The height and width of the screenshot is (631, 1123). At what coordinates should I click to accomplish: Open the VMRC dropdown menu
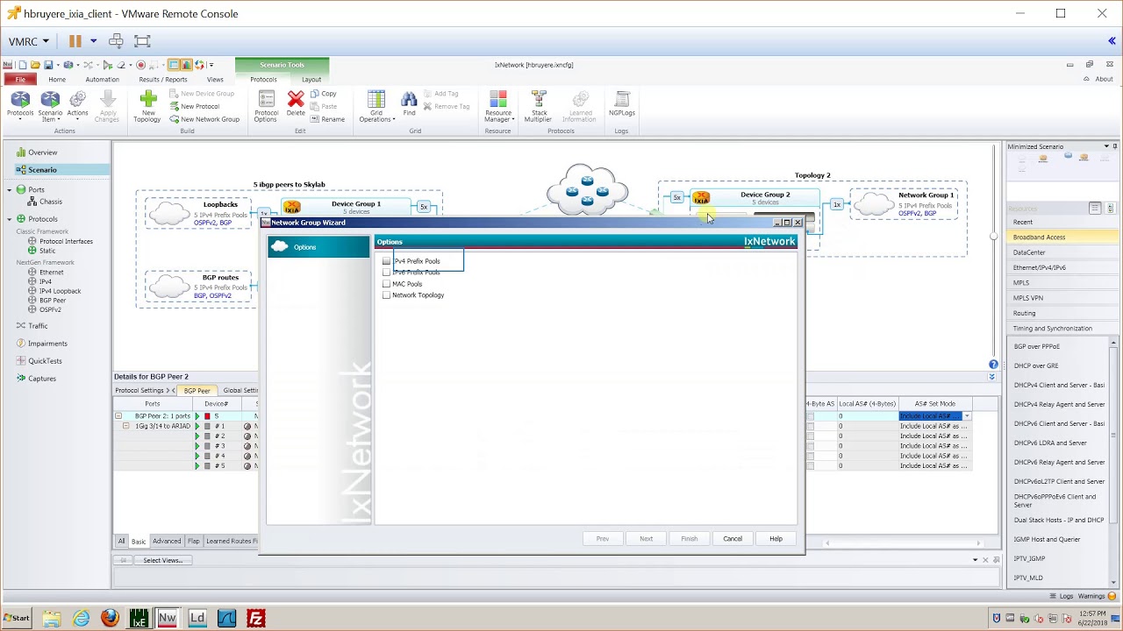pos(29,41)
